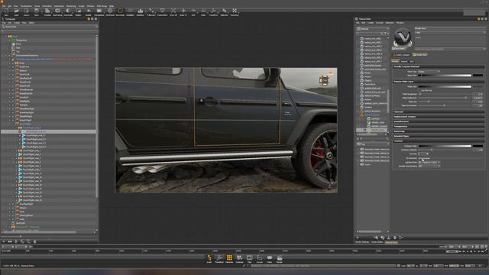
Task: Click the Save toolbar icon
Action: [x=37, y=12]
